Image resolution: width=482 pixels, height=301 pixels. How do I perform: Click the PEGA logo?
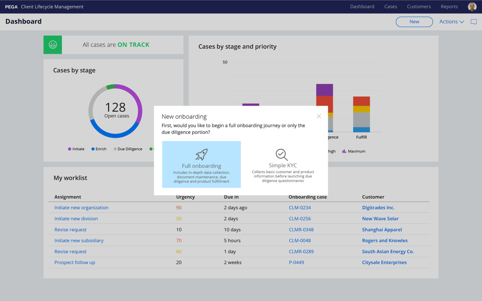11,6
